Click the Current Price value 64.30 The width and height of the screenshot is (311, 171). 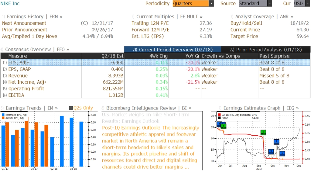pyautogui.click(x=303, y=30)
